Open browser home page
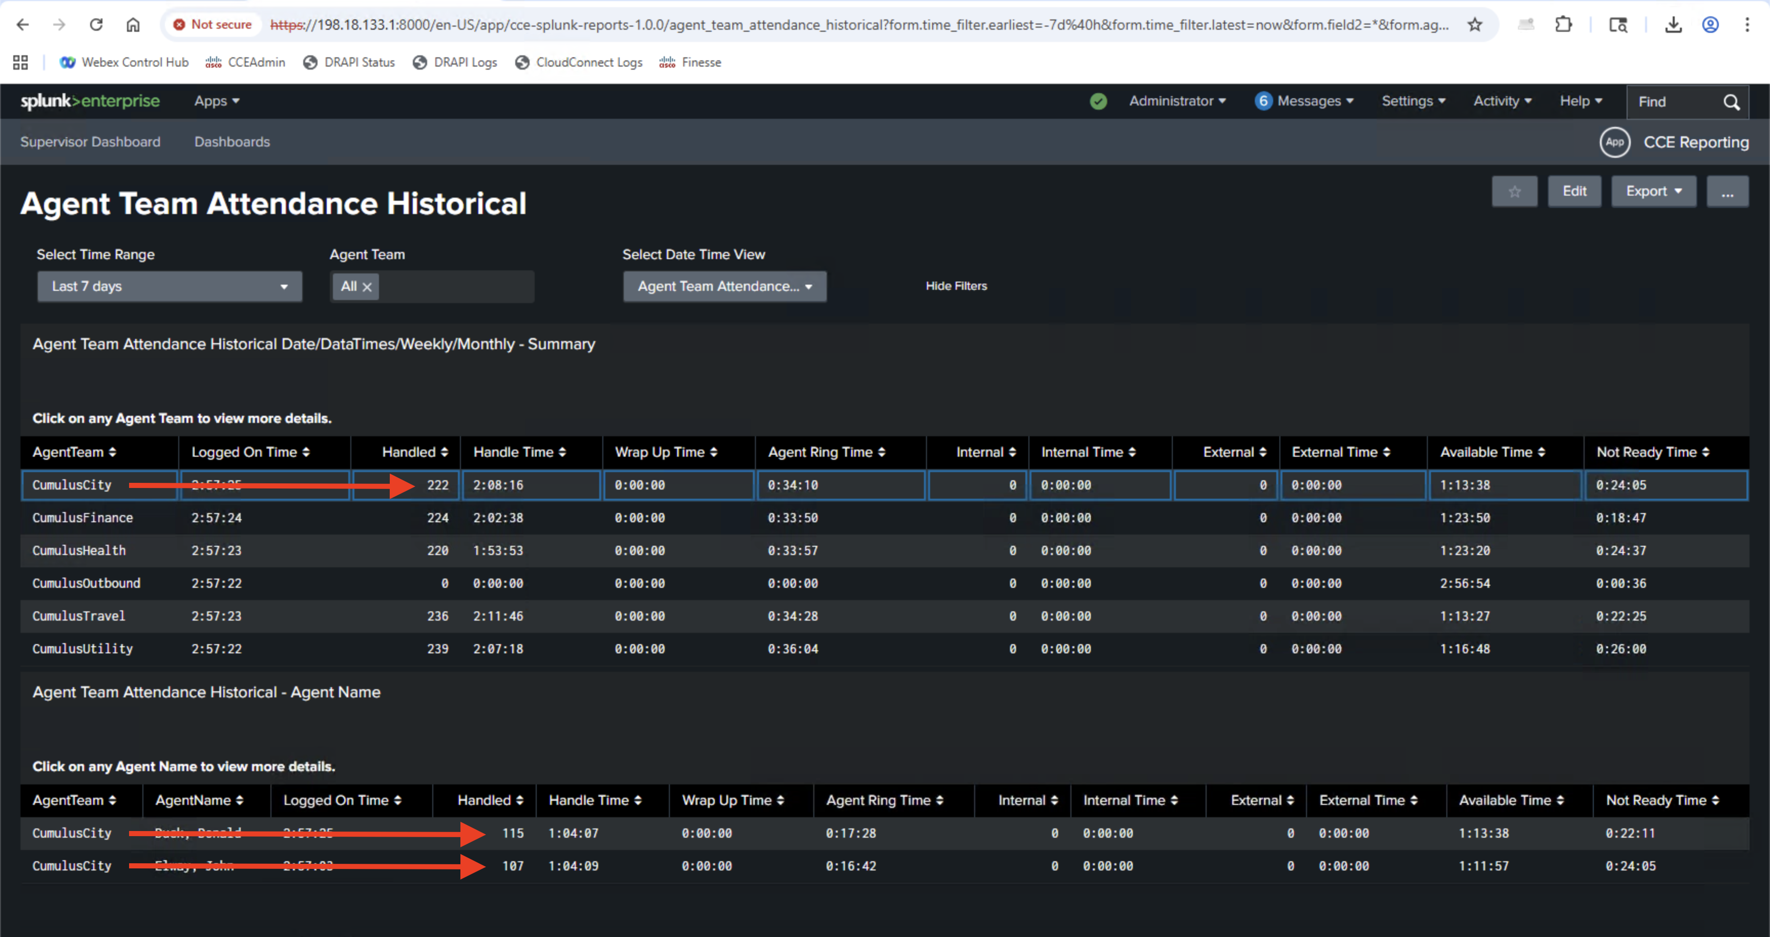 (x=133, y=25)
